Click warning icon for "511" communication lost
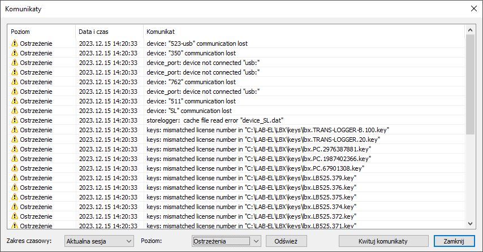 tap(15, 101)
